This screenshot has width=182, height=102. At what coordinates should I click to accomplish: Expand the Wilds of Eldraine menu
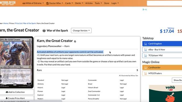coord(33,3)
